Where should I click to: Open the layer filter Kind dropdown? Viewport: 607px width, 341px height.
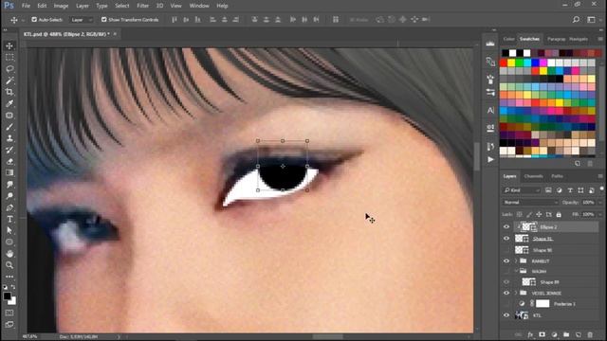(x=522, y=190)
